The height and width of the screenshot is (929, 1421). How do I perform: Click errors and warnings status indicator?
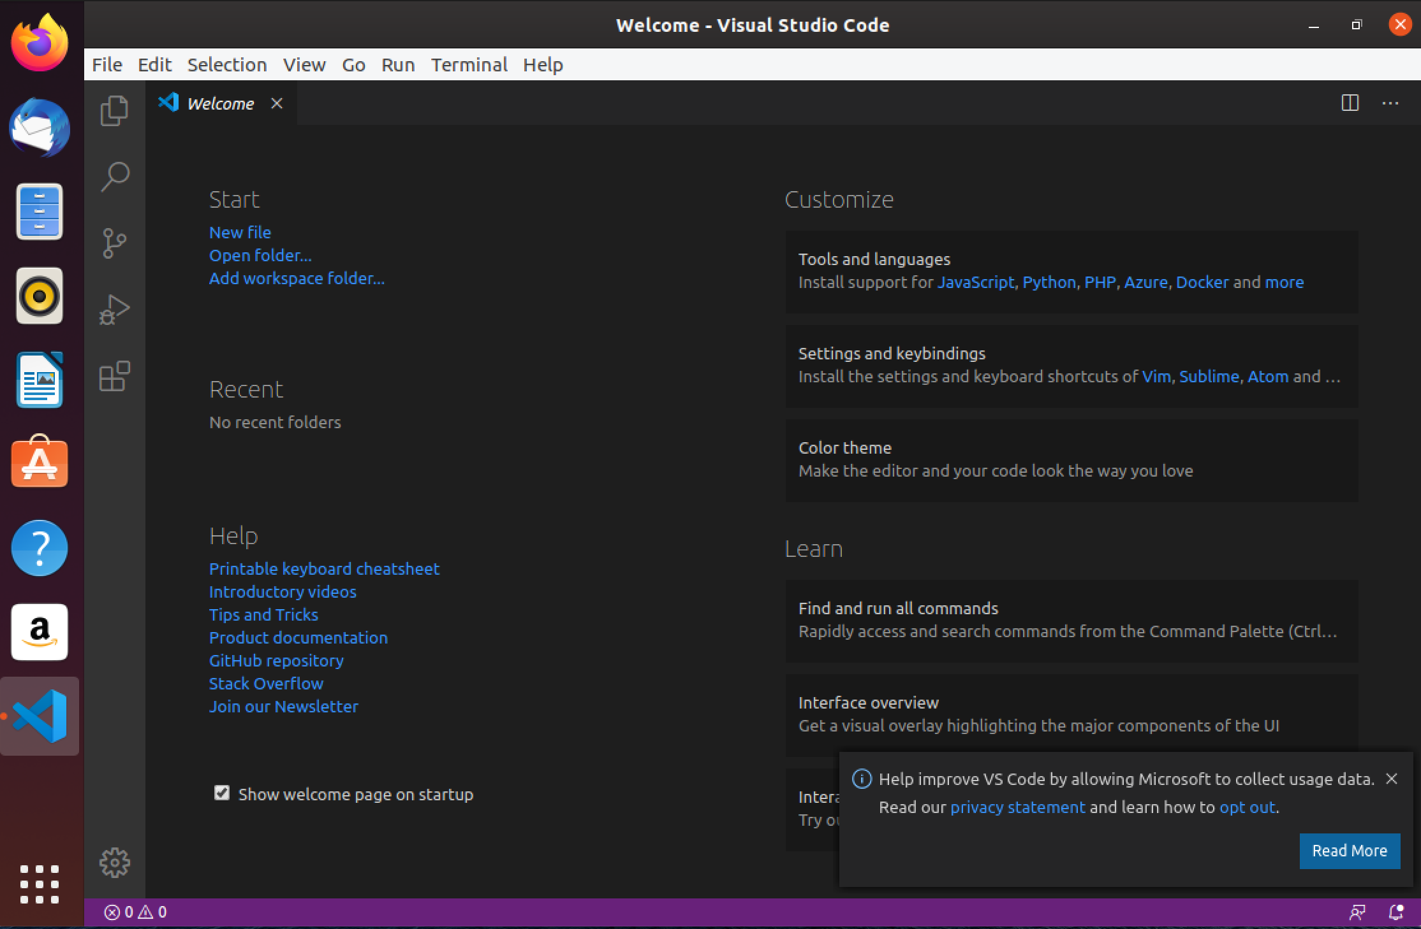[x=135, y=912]
